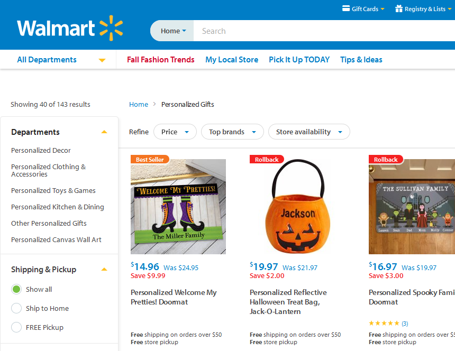Select the Ship to Home radio button
455x351 pixels.
coord(16,308)
